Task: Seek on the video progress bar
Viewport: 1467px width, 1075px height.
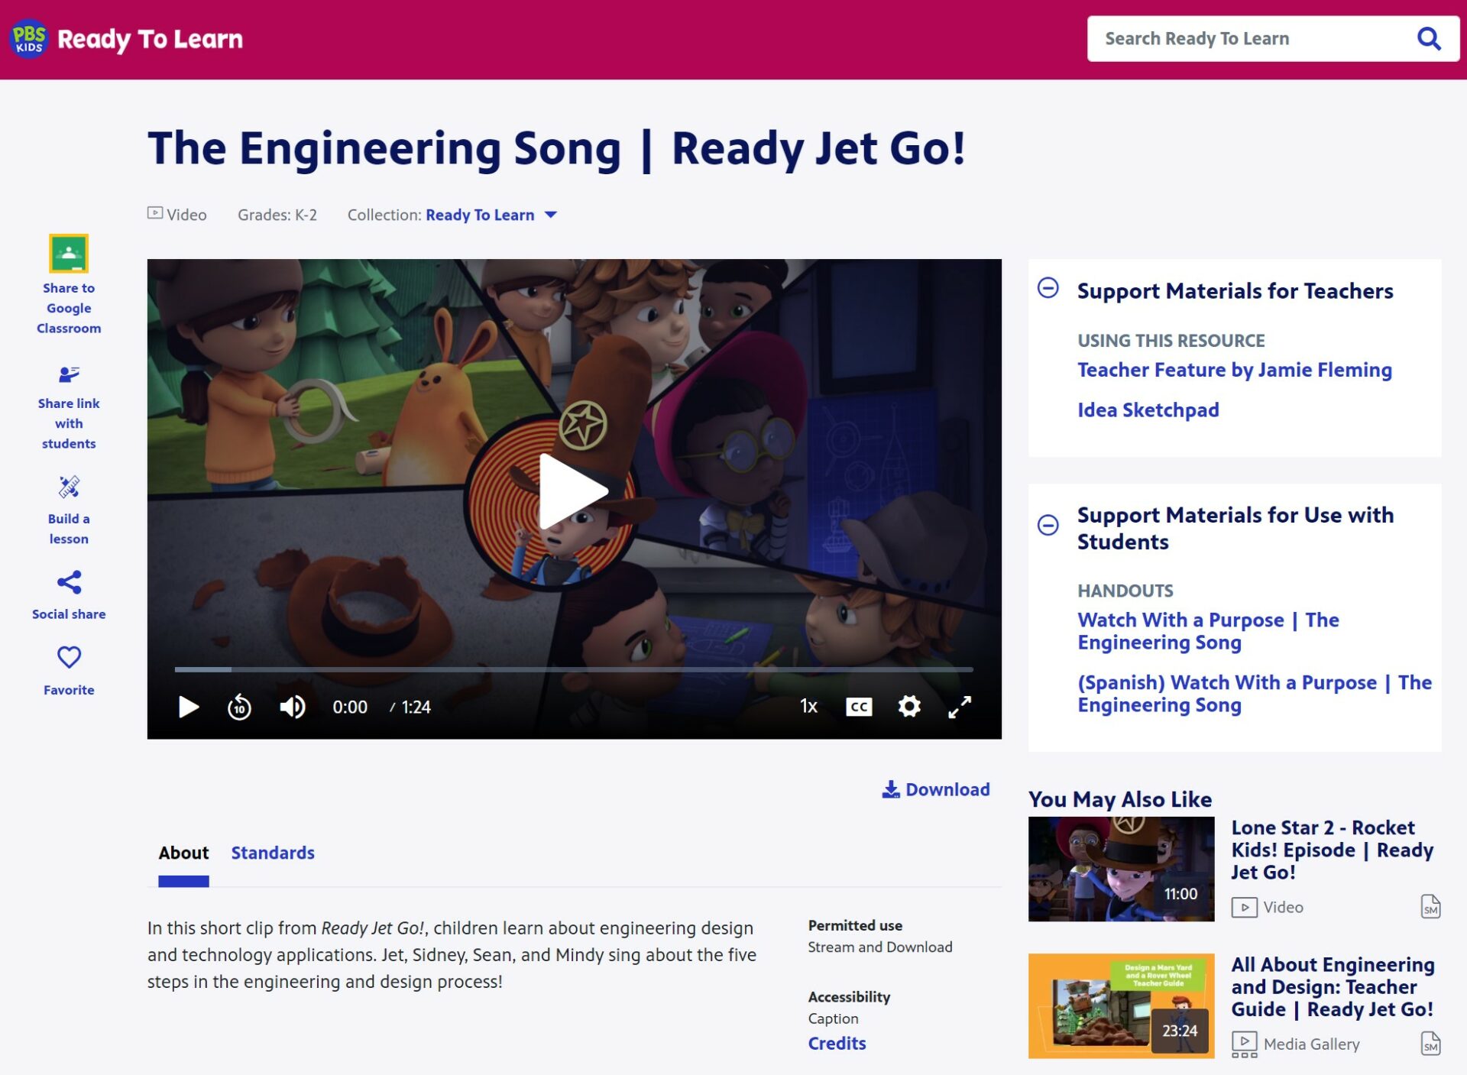Action: point(574,669)
